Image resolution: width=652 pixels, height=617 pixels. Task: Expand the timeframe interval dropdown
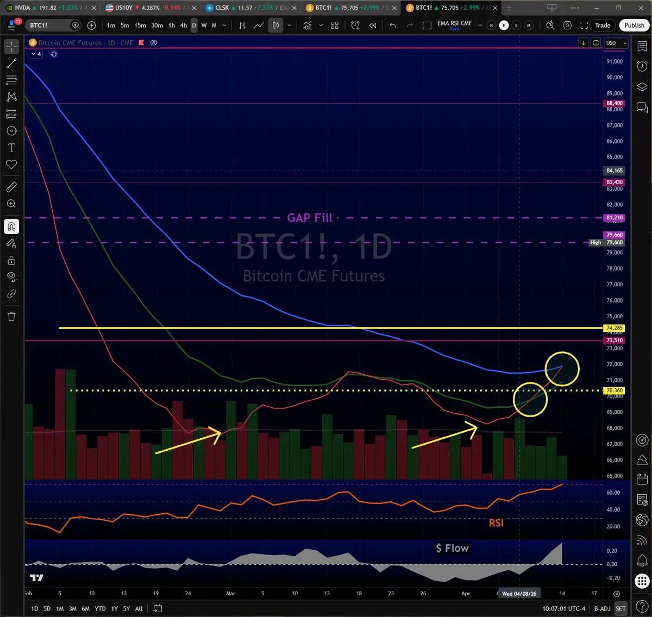tap(224, 26)
